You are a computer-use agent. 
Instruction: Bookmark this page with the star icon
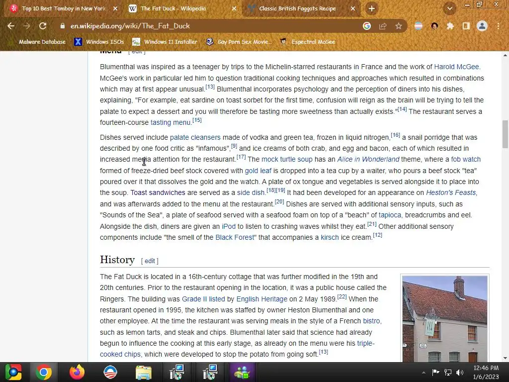click(x=399, y=26)
